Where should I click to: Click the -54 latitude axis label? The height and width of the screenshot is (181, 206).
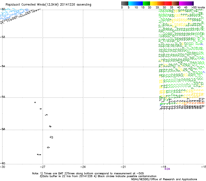(3, 66)
